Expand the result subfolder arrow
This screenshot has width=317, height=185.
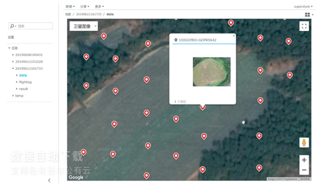(x=17, y=89)
